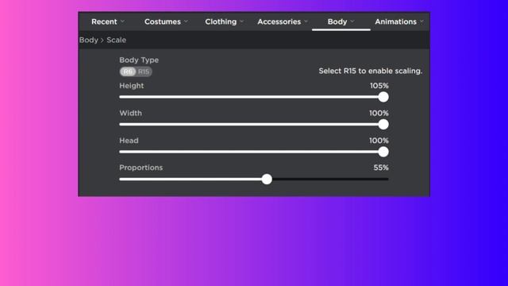Click the Proportions label
Image resolution: width=508 pixels, height=286 pixels.
click(x=141, y=168)
